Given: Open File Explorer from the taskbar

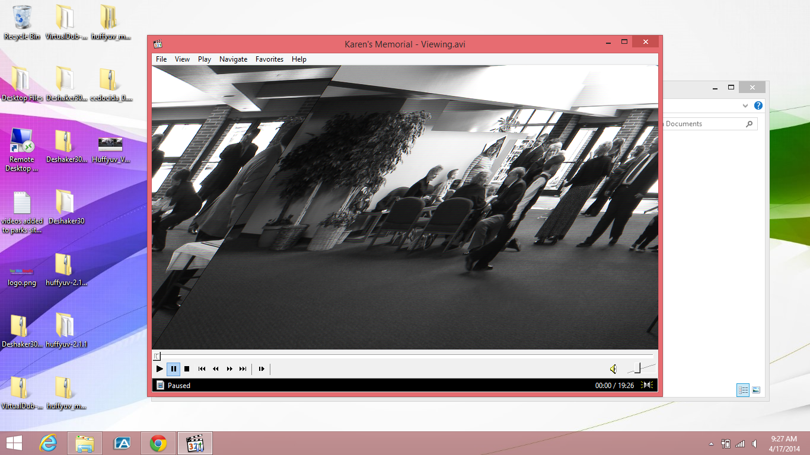Looking at the screenshot, I should pyautogui.click(x=85, y=443).
